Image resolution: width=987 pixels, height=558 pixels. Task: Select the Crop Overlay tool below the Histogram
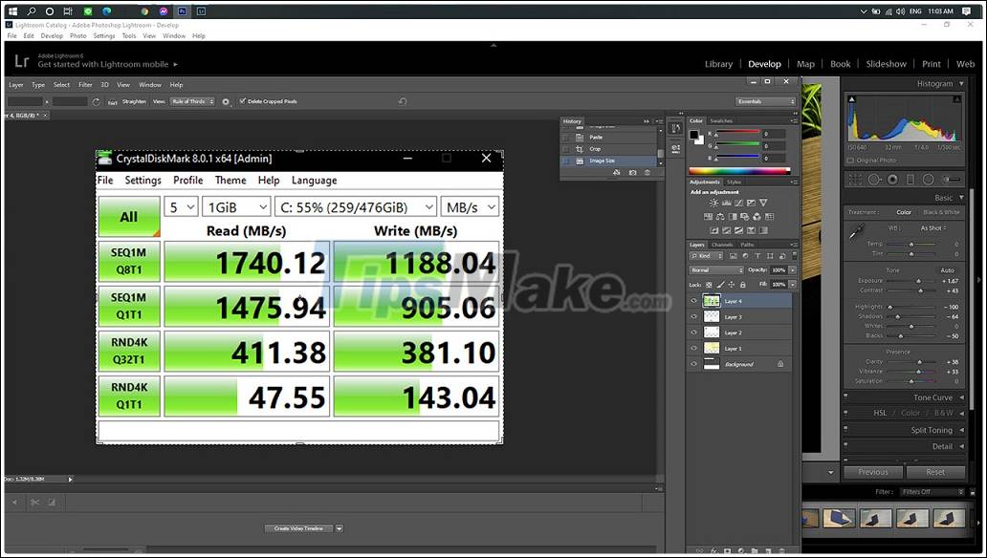(854, 181)
